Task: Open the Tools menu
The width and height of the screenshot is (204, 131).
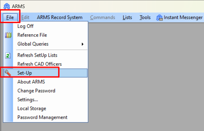Action: 145,17
